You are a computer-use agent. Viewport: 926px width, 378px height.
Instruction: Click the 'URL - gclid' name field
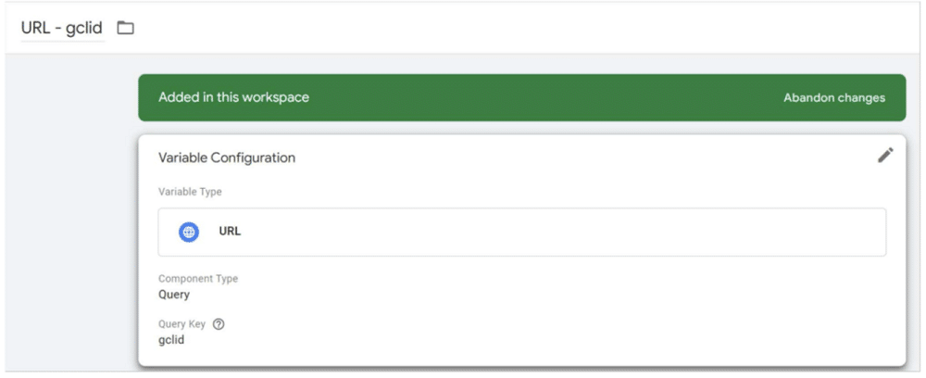62,28
